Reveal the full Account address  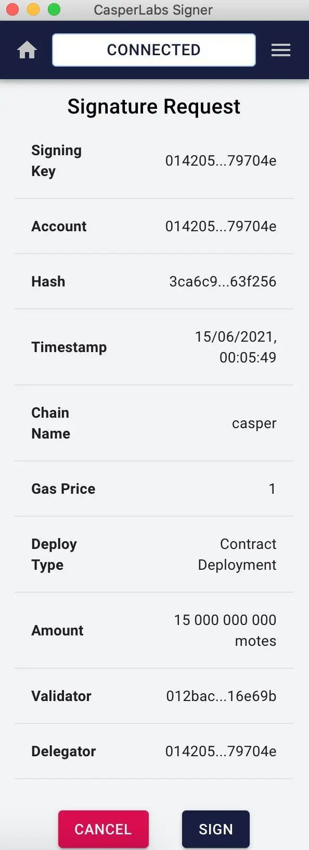click(220, 226)
